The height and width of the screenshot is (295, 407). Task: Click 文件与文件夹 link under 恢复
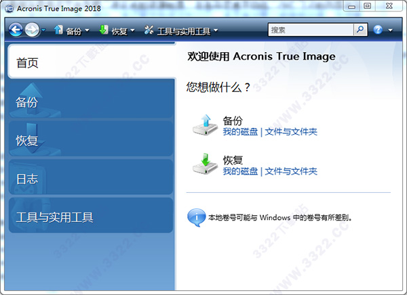pyautogui.click(x=291, y=171)
